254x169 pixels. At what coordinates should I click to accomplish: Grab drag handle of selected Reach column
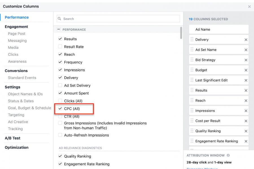coord(192,100)
